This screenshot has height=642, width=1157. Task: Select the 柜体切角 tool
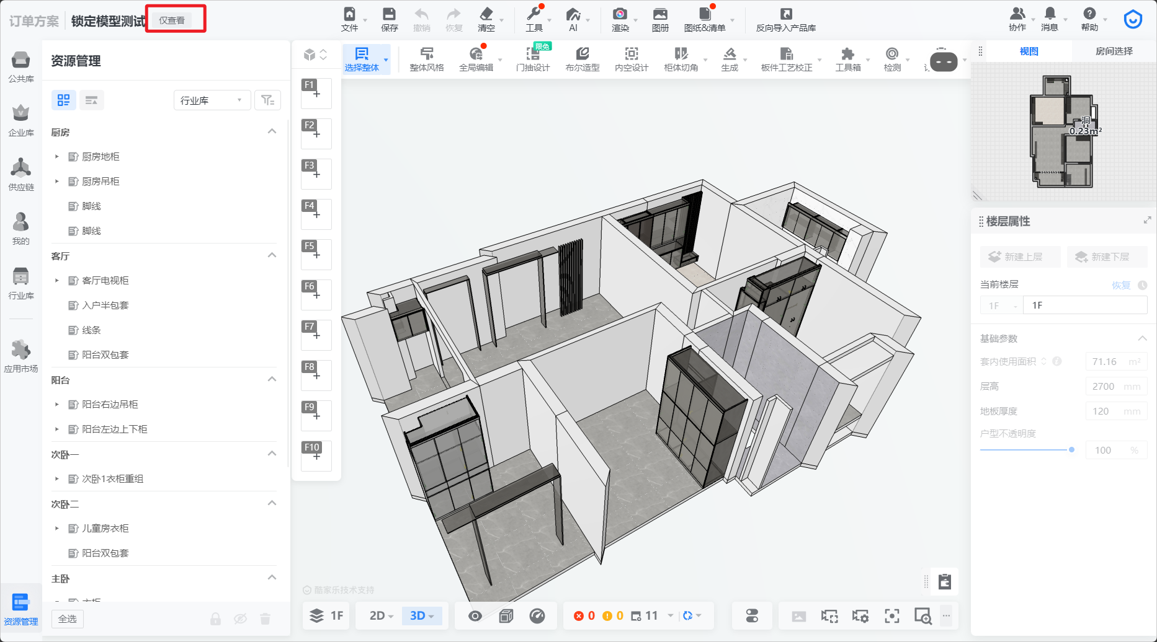(x=681, y=54)
